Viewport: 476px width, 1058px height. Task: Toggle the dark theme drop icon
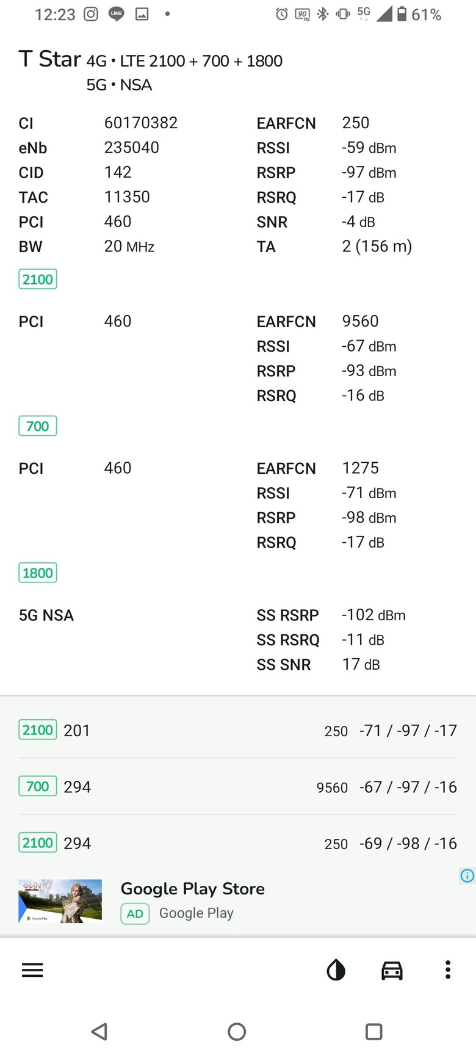[336, 969]
